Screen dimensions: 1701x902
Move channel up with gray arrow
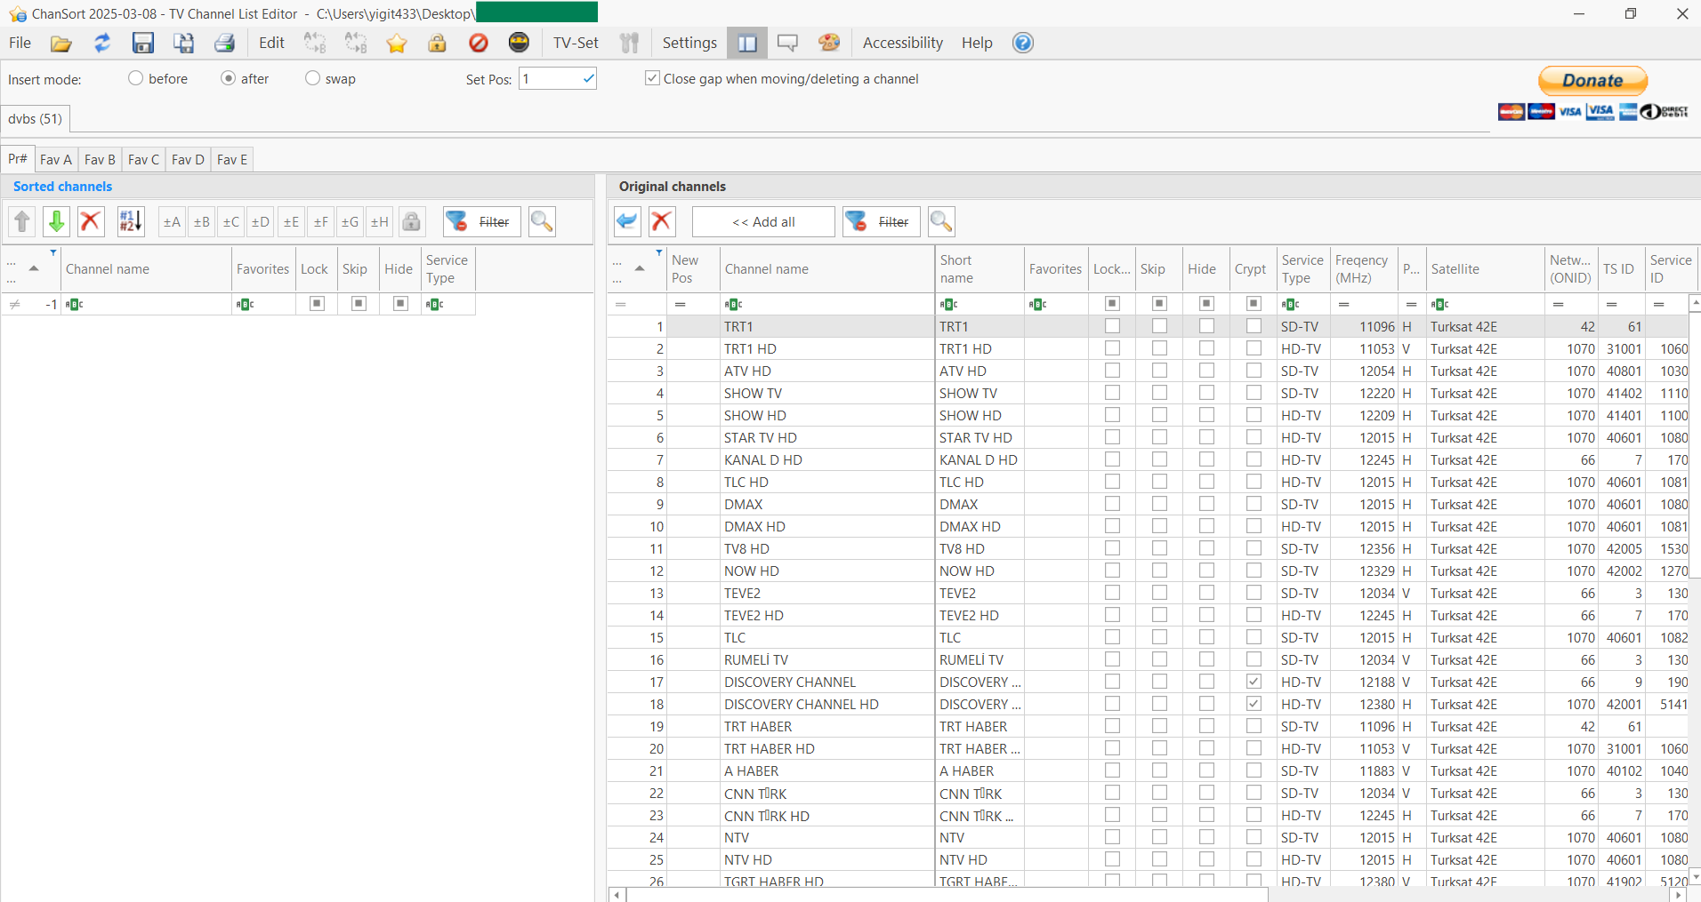[22, 221]
